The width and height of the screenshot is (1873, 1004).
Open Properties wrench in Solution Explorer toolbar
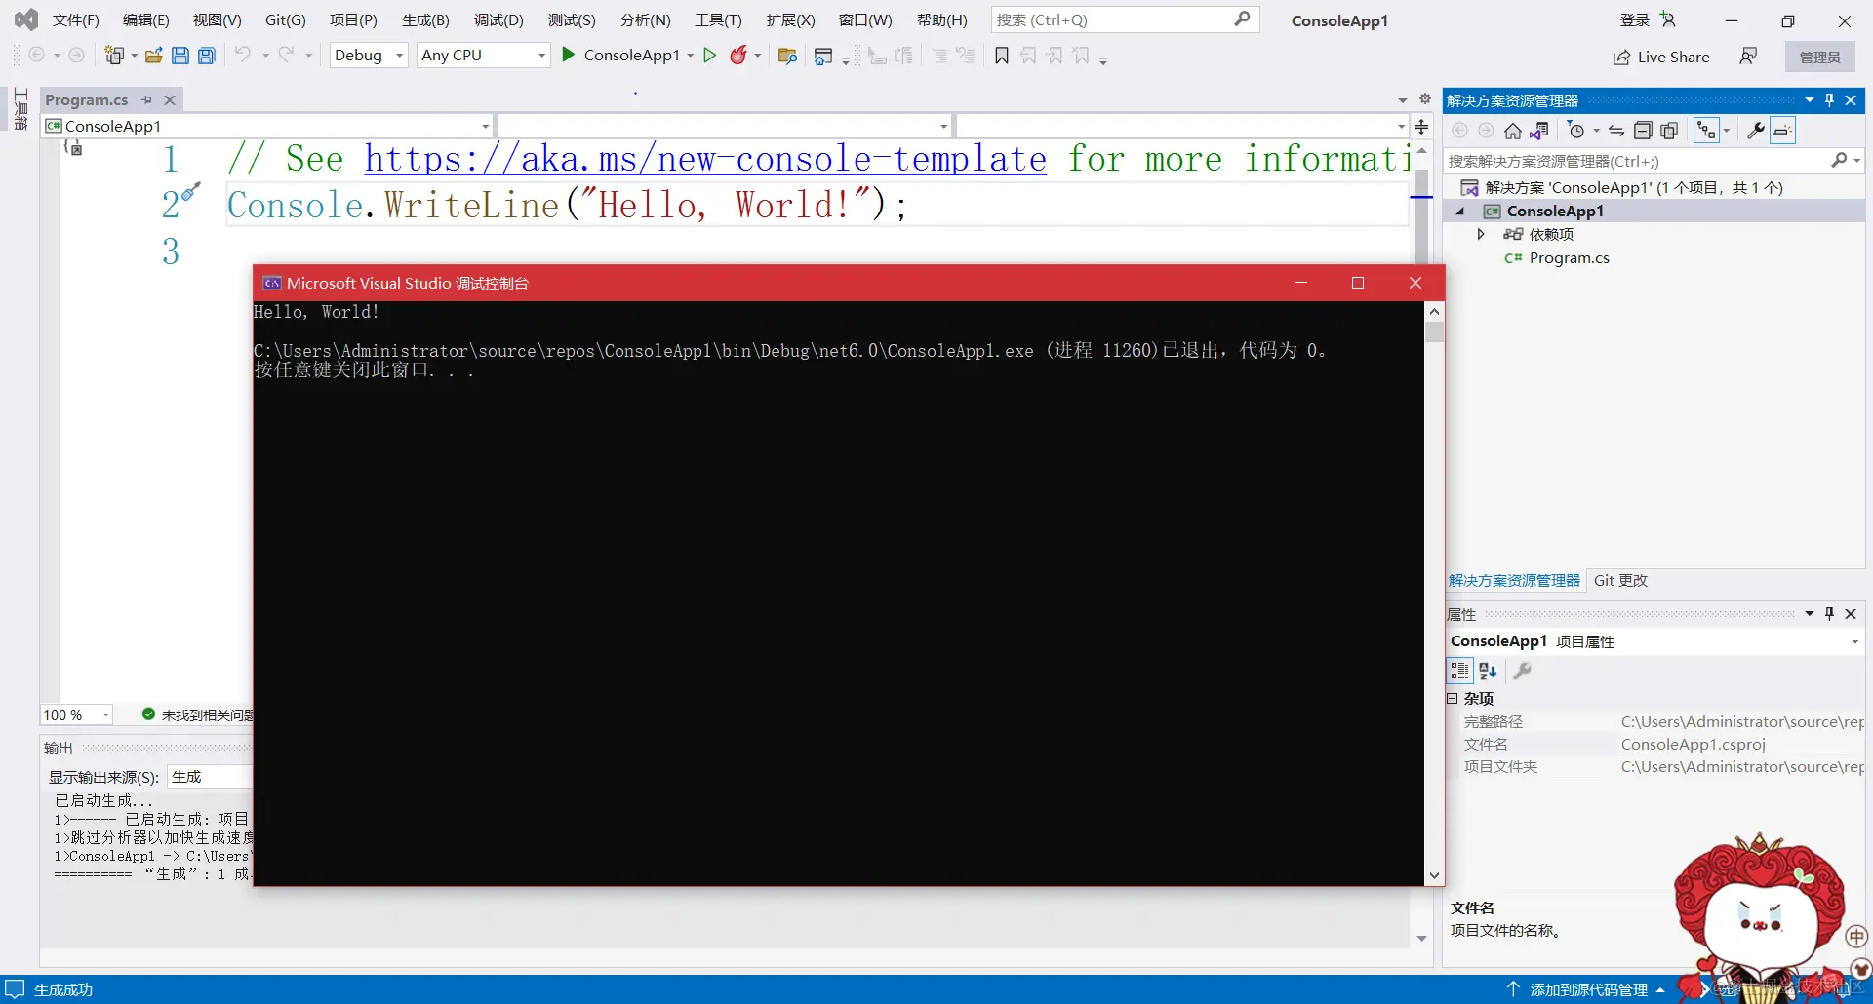(1756, 131)
